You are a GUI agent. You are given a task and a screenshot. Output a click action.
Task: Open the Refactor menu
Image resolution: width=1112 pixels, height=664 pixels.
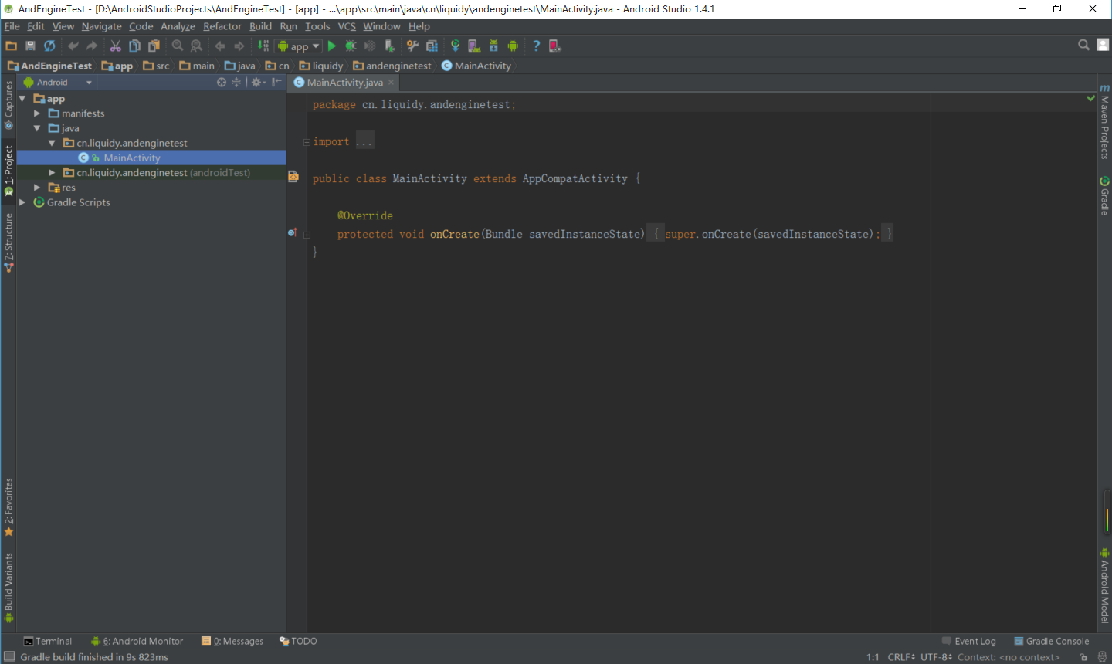point(222,26)
